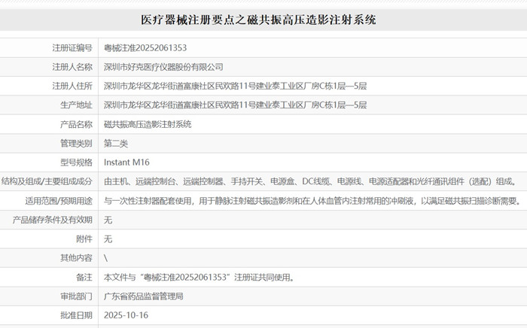Click the value 无 in the 附件 row
This screenshot has height=328, width=527.
108,239
